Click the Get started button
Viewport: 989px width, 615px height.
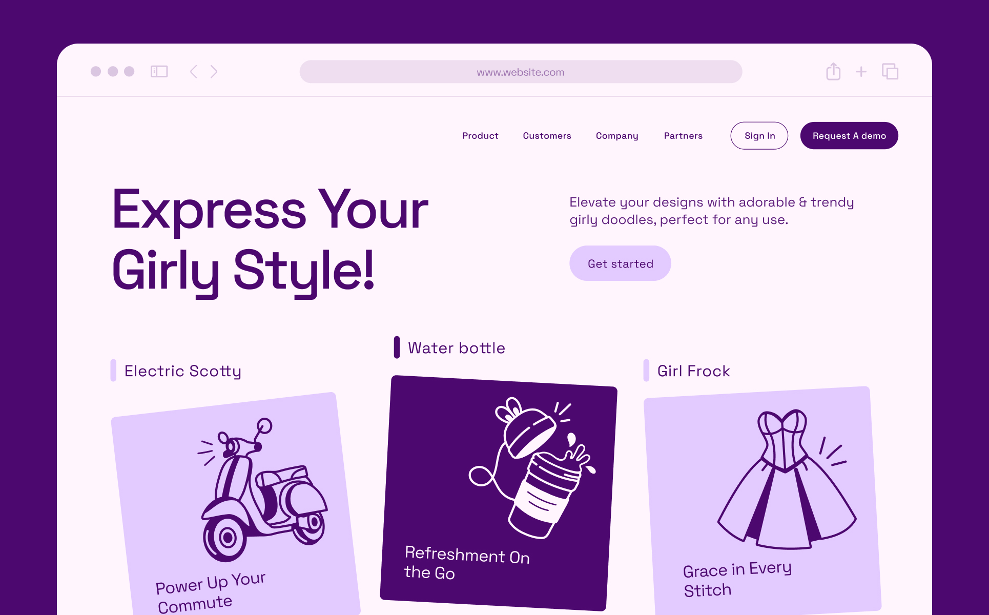pyautogui.click(x=620, y=263)
